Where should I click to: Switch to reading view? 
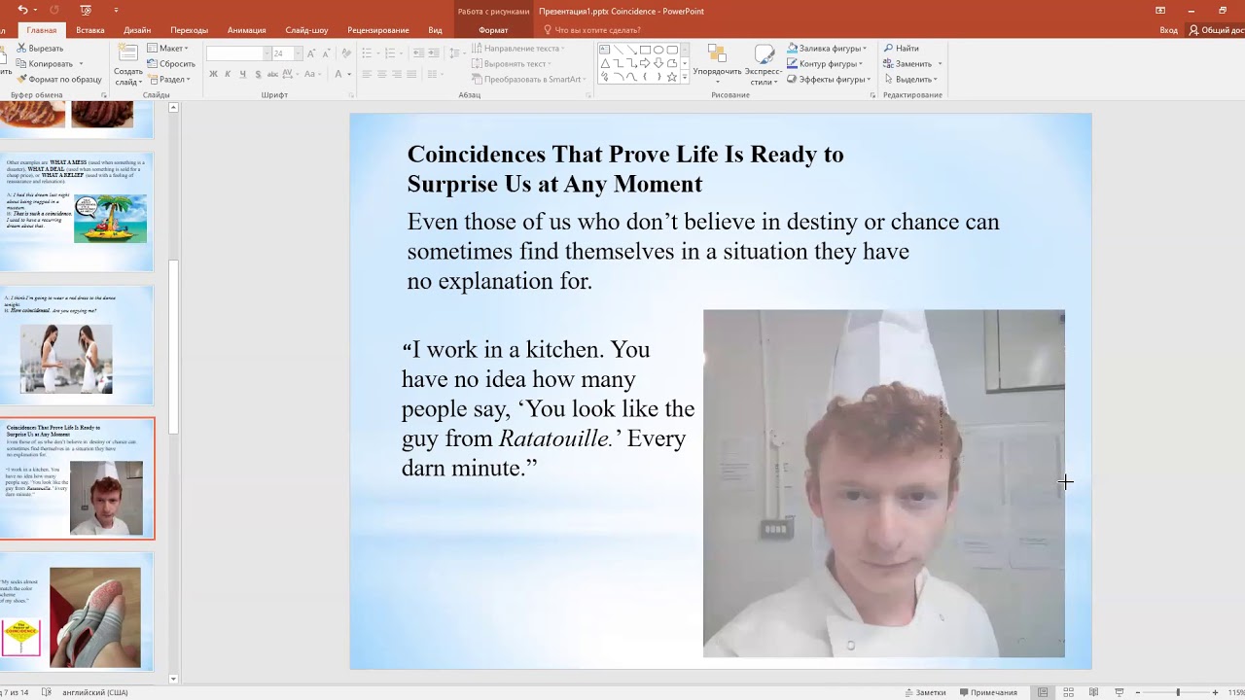(x=1092, y=692)
